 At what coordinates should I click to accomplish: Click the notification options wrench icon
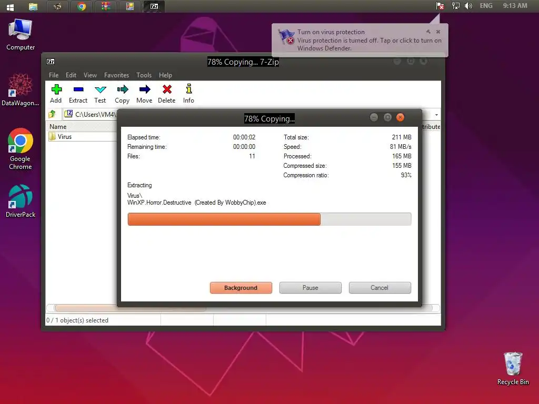pos(428,32)
